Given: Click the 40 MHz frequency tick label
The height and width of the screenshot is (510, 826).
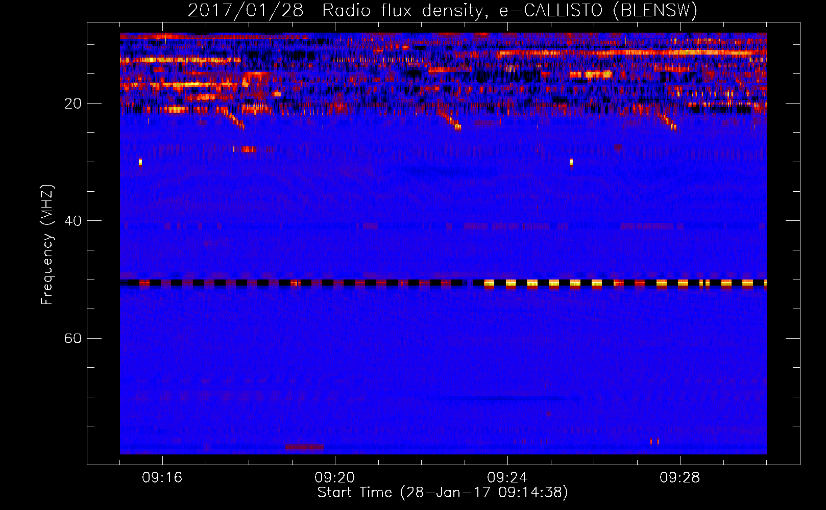Looking at the screenshot, I should point(73,221).
